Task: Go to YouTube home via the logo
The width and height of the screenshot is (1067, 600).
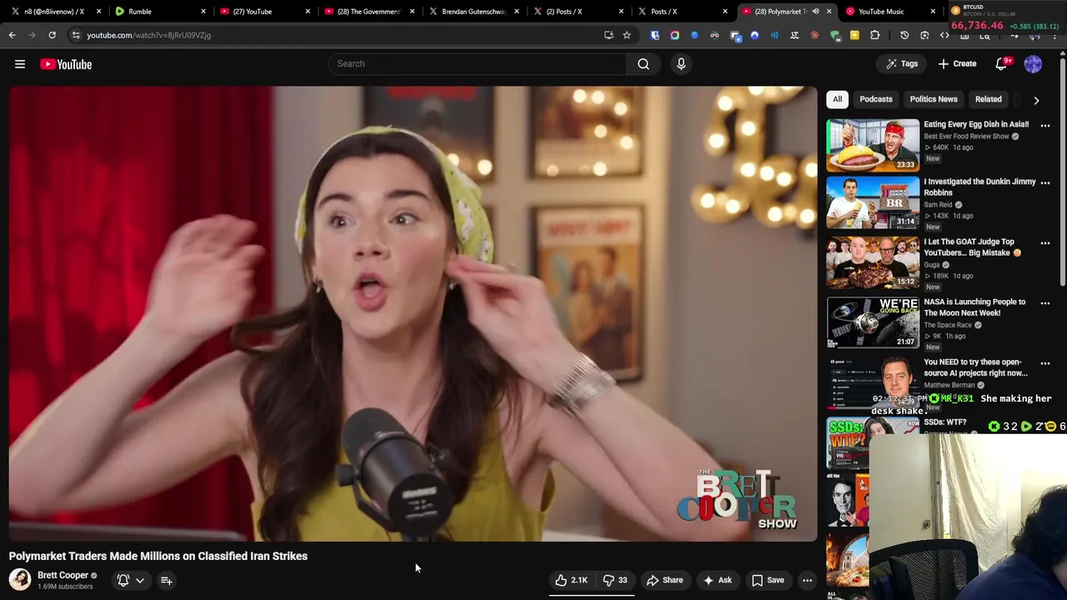Action: [x=66, y=64]
